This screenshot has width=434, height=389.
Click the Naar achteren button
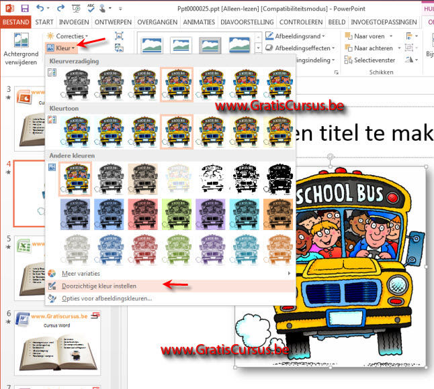(x=370, y=48)
